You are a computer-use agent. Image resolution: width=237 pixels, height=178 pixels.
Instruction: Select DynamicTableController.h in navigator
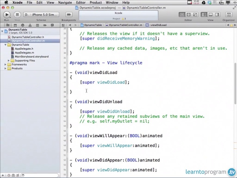click(x=30, y=37)
